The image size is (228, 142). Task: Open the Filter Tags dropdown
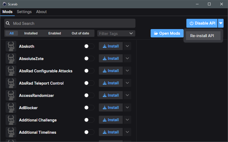[x=116, y=33]
